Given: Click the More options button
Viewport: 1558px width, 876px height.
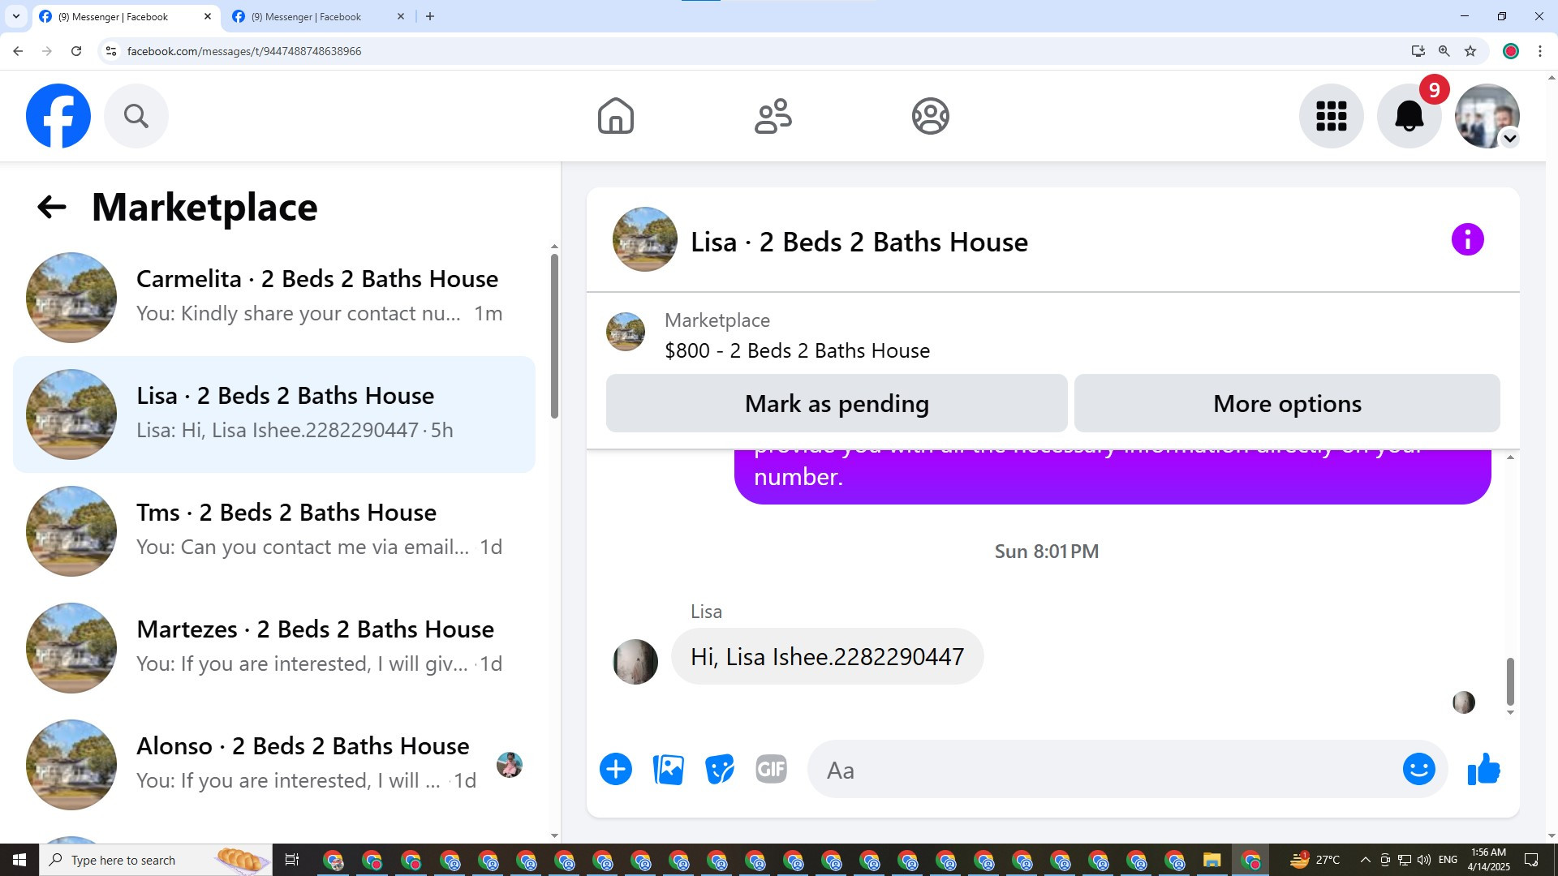Looking at the screenshot, I should click(1287, 403).
